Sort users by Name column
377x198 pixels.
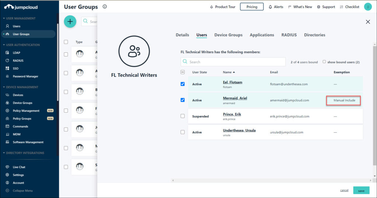point(229,72)
